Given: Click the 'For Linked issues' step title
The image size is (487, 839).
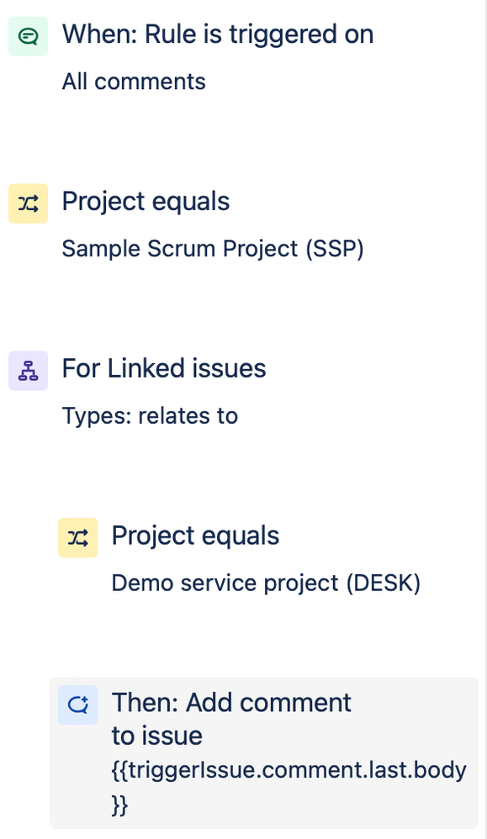Looking at the screenshot, I should pos(163,368).
